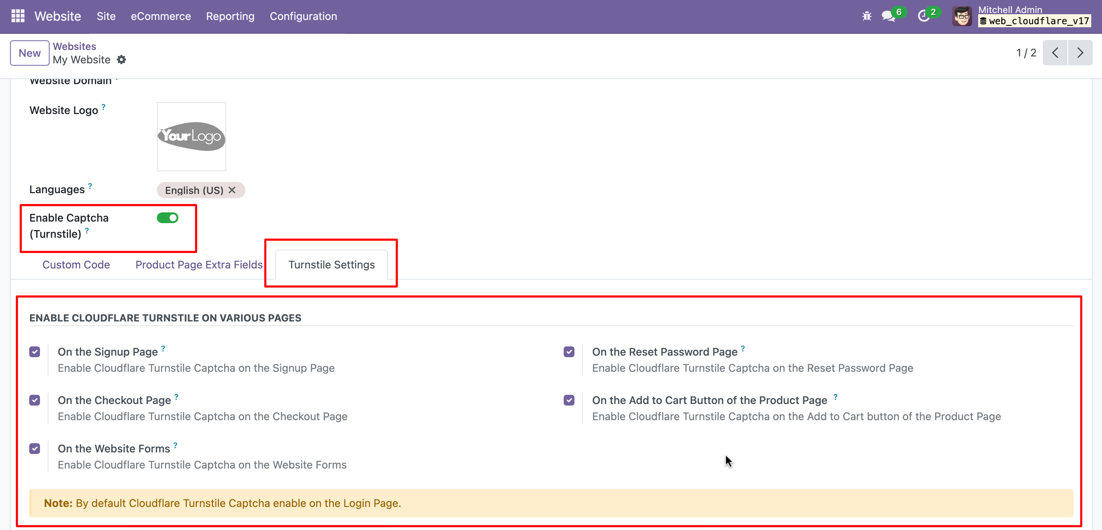Open the apps grid menu icon

pyautogui.click(x=18, y=16)
